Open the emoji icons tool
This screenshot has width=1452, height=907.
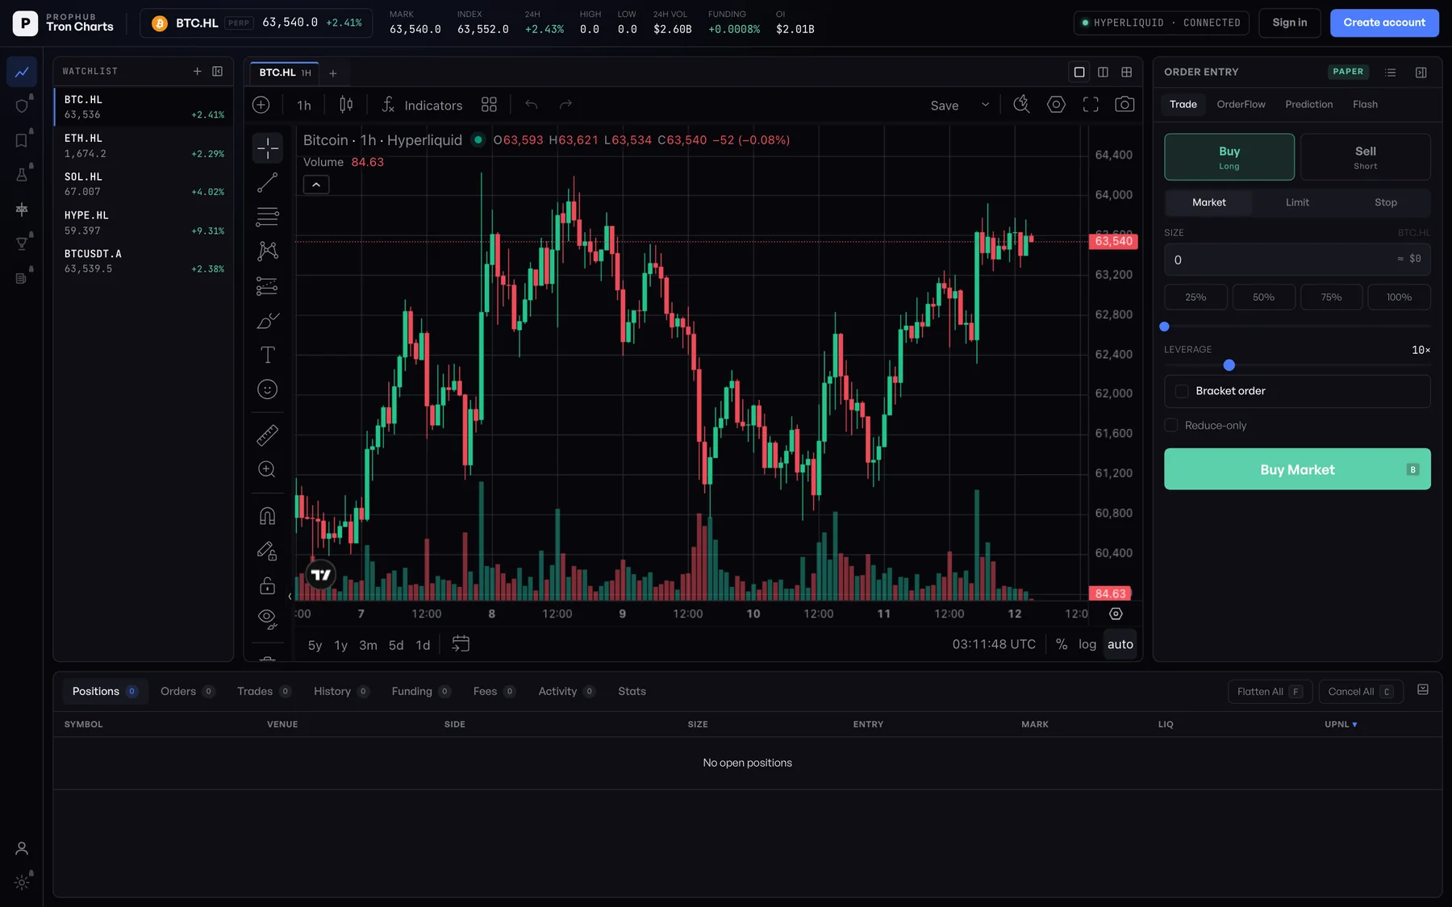(x=267, y=389)
